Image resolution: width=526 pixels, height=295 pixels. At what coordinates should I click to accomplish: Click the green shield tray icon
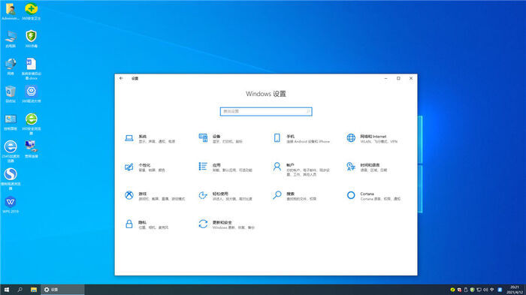(473, 290)
